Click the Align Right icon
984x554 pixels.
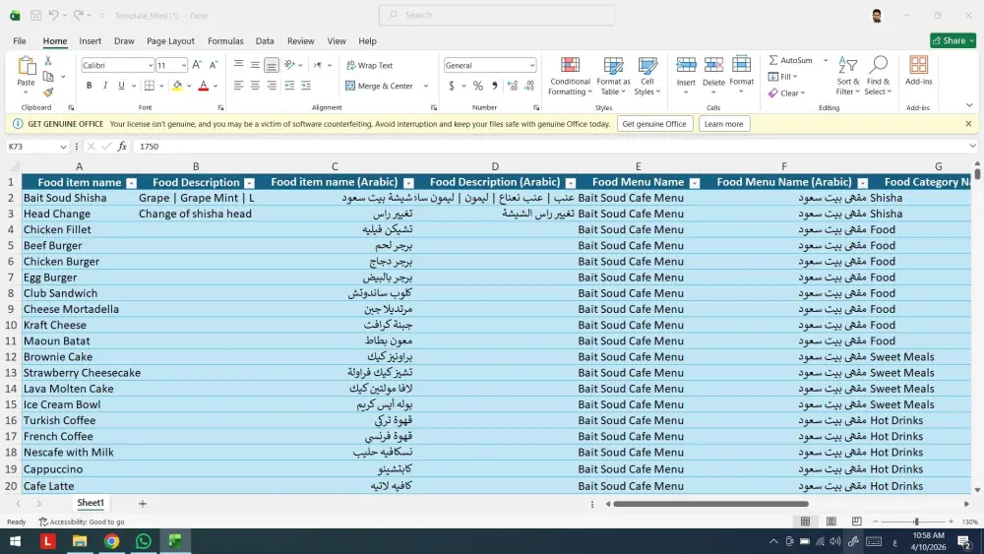click(272, 86)
